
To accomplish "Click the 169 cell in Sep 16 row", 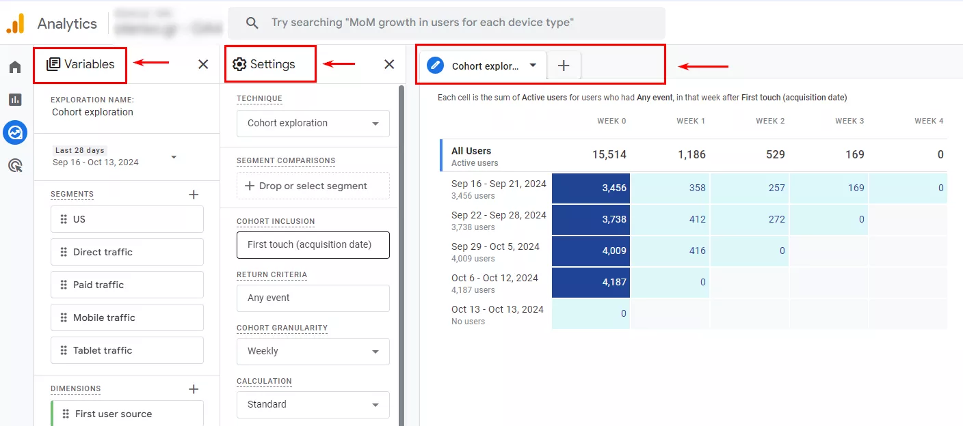I will point(829,188).
